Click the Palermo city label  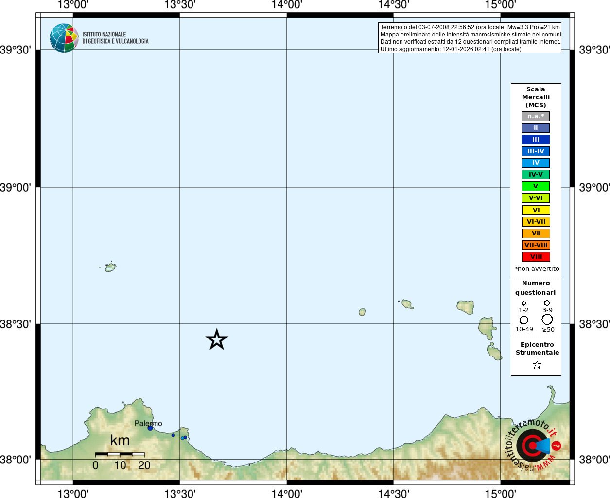click(148, 423)
